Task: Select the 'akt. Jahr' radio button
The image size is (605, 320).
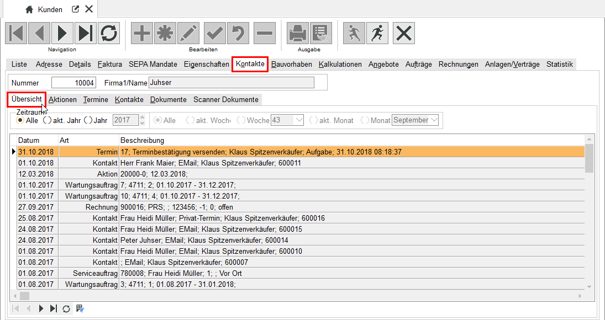Action: tap(47, 120)
